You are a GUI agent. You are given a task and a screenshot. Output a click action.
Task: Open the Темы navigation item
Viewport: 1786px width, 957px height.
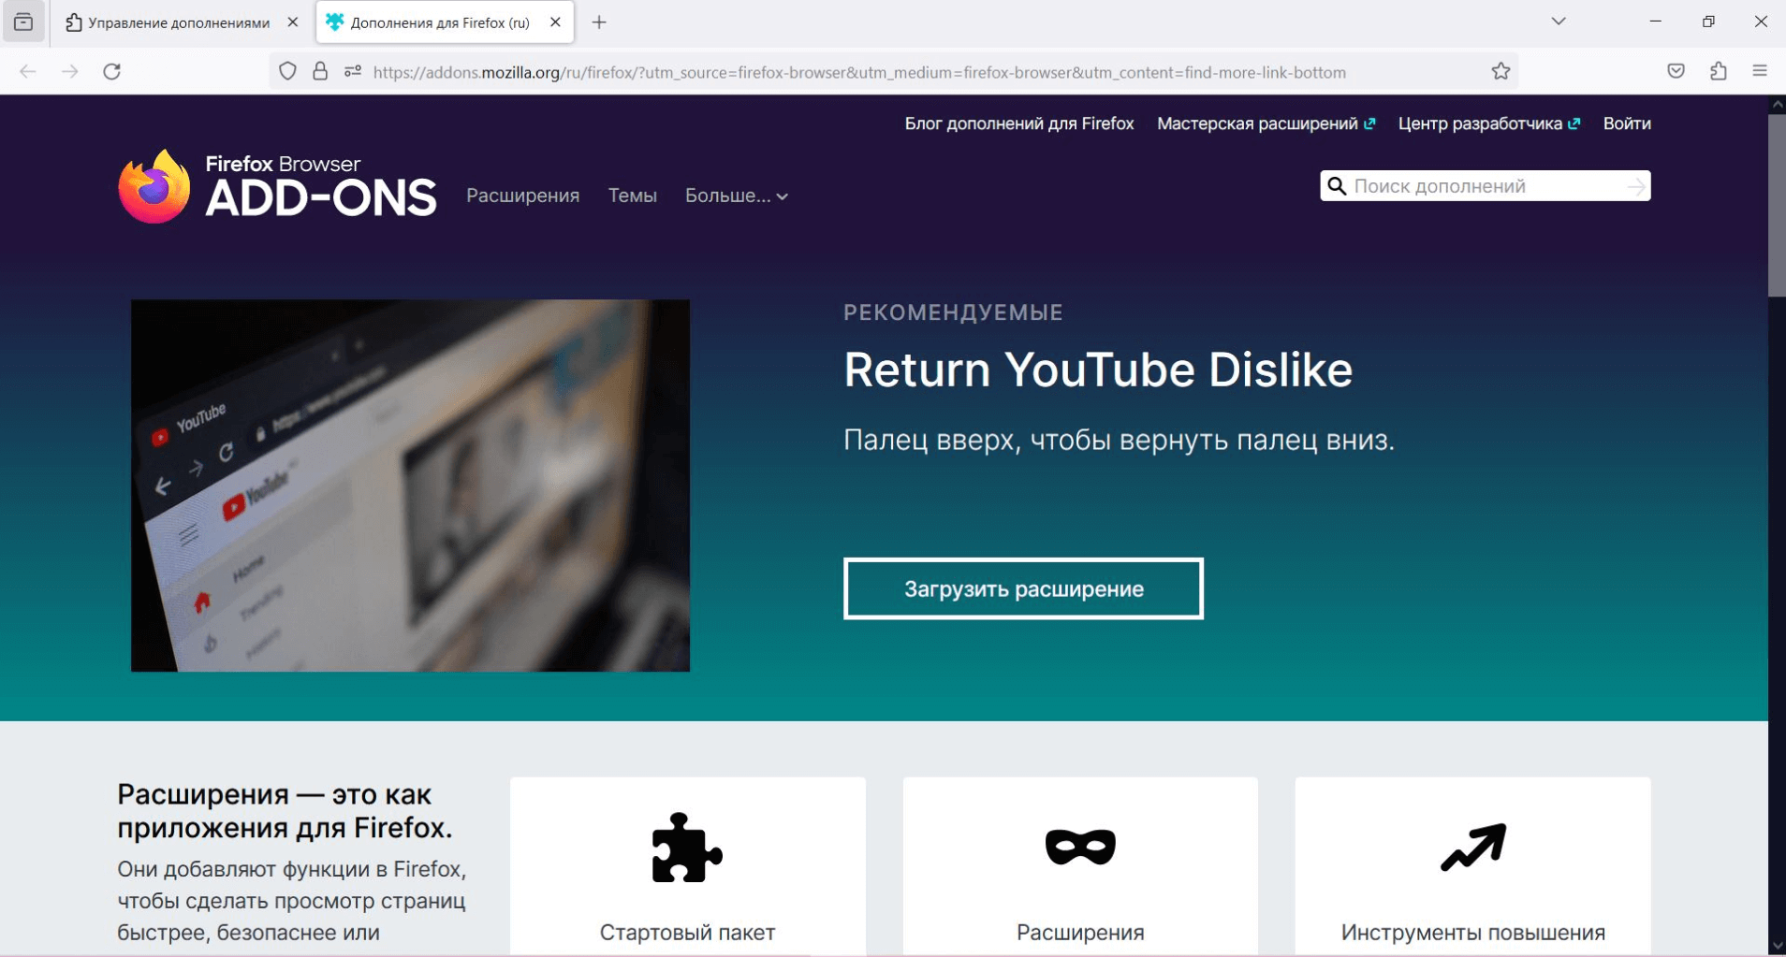[x=632, y=196]
